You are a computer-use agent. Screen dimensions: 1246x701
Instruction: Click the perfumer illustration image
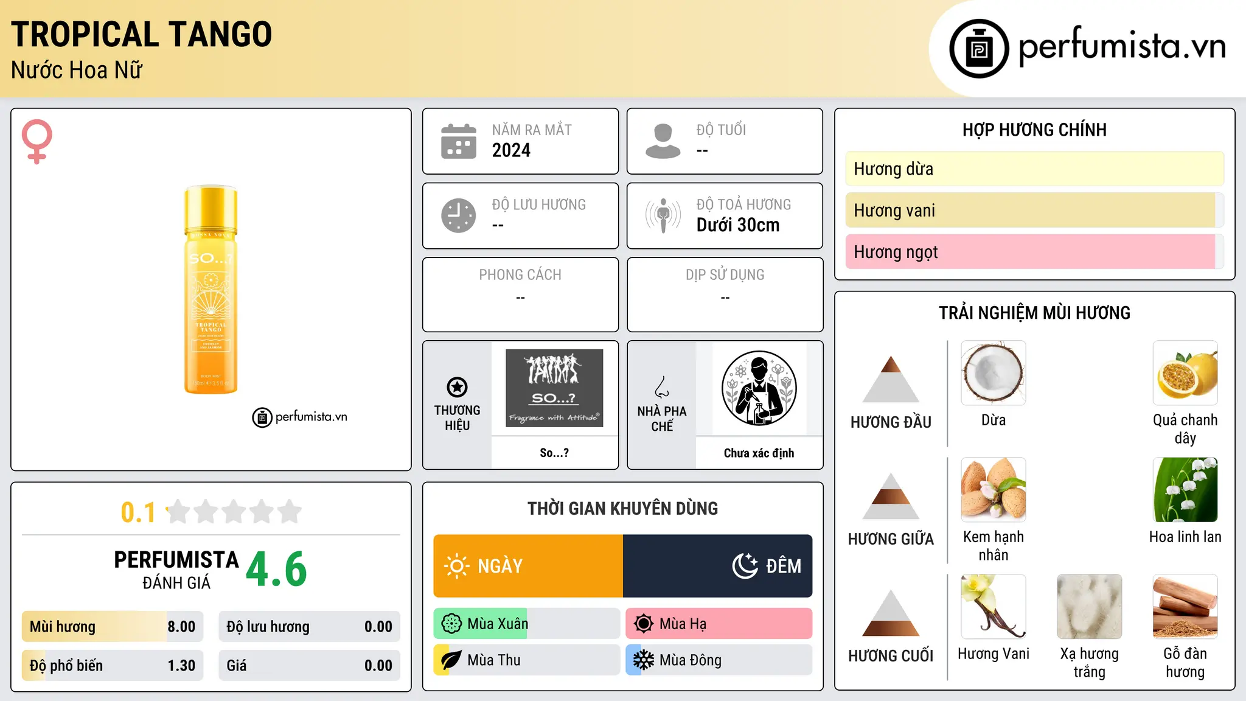click(759, 388)
